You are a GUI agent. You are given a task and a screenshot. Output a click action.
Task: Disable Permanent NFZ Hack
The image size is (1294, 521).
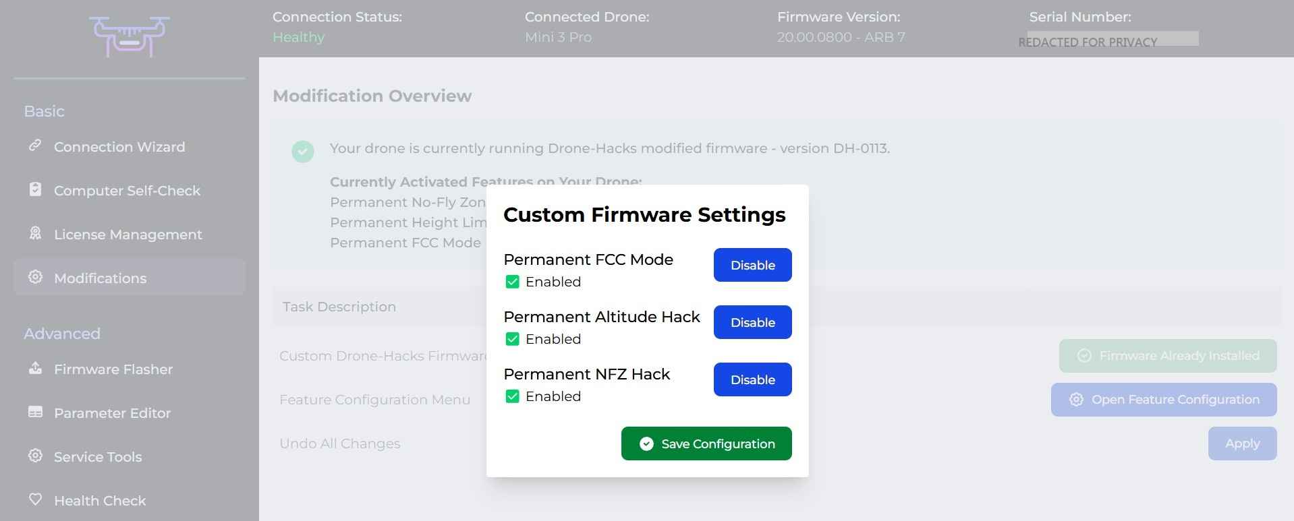752,379
